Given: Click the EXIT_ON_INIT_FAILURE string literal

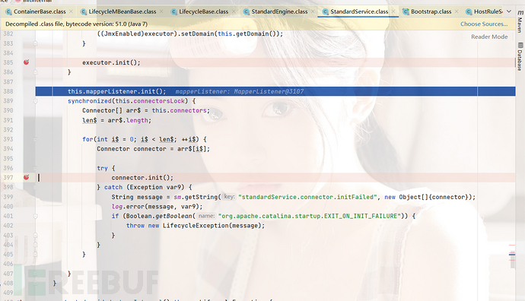Looking at the screenshot, I should pyautogui.click(x=310, y=216).
